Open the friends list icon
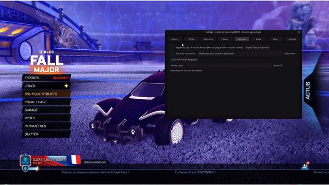The height and width of the screenshot is (185, 329). click(x=305, y=166)
